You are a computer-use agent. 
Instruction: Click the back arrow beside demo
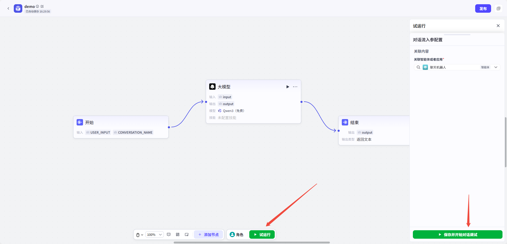[x=8, y=8]
